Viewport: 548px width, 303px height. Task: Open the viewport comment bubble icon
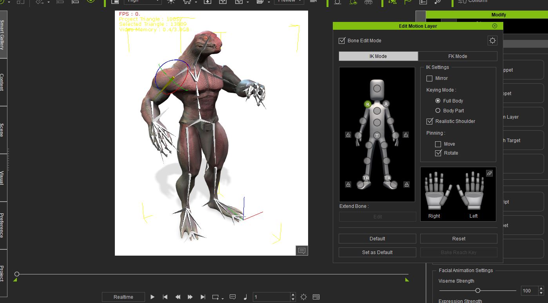[x=302, y=251]
